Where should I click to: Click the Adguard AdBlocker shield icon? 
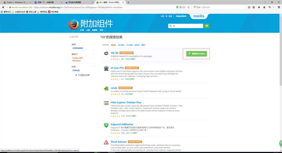pos(106,125)
